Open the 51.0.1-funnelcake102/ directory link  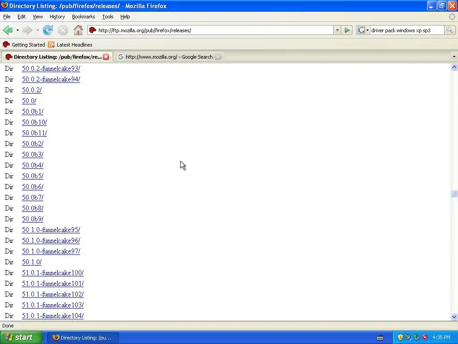tap(53, 294)
